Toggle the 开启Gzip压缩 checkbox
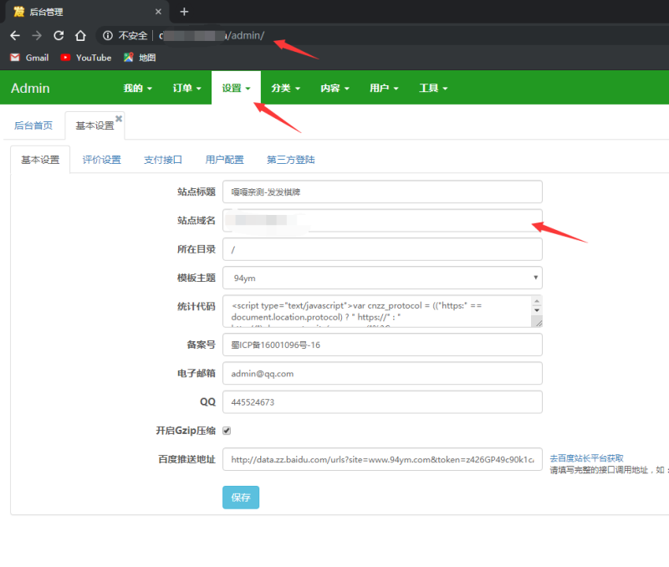669x567 pixels. click(x=227, y=431)
